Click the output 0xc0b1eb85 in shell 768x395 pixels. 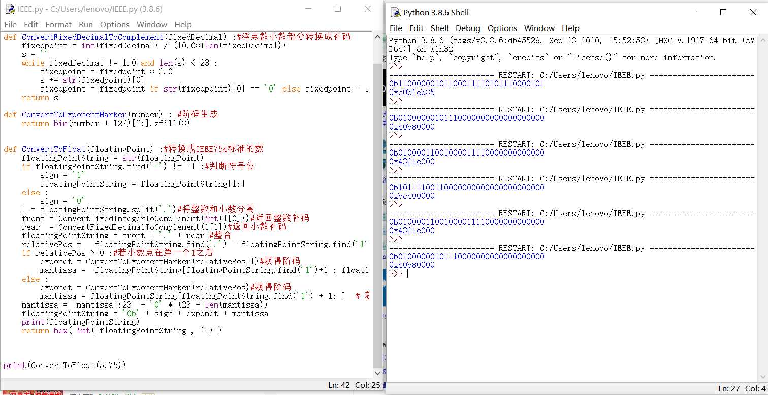(x=412, y=92)
